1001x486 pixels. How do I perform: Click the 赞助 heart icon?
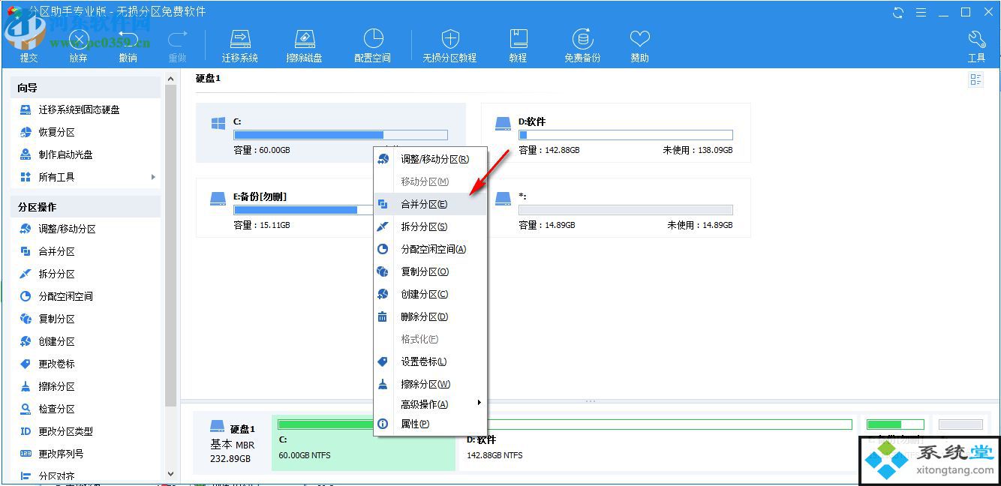pos(639,45)
